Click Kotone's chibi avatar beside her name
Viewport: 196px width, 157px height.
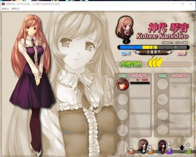(x=125, y=29)
